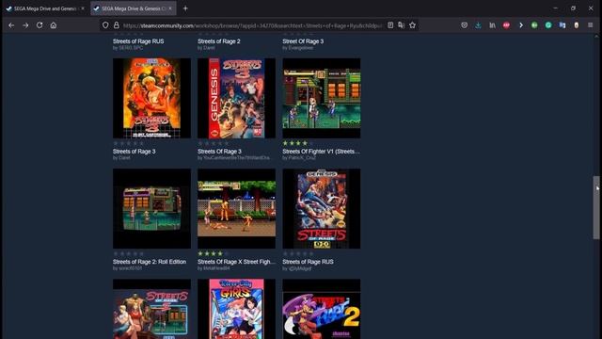Viewport: 602px width, 339px height.
Task: Open the blue translate extension icon
Action: tap(562, 25)
